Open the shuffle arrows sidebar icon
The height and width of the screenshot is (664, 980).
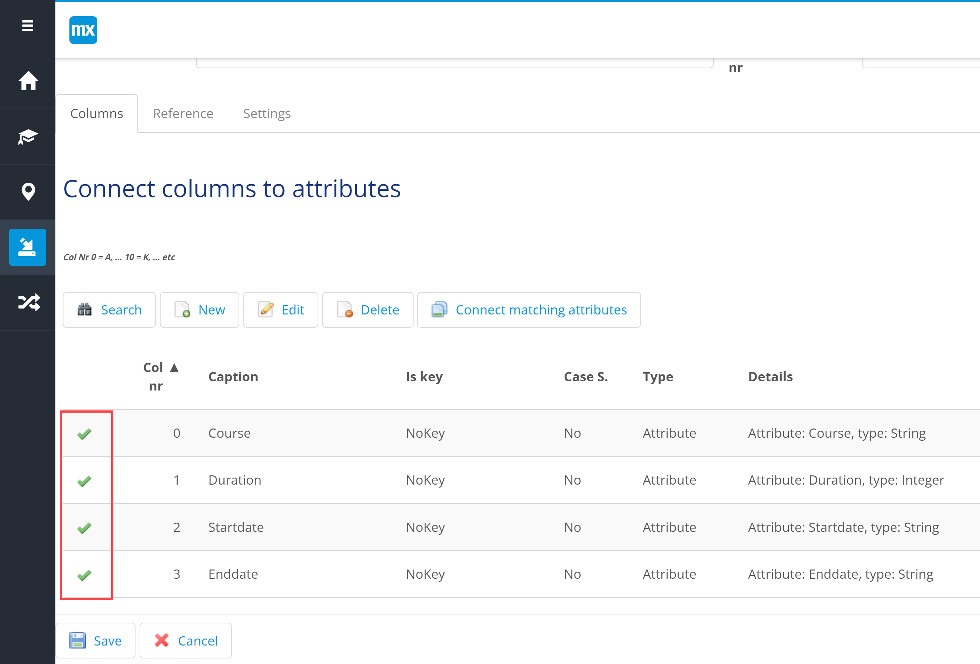[28, 302]
